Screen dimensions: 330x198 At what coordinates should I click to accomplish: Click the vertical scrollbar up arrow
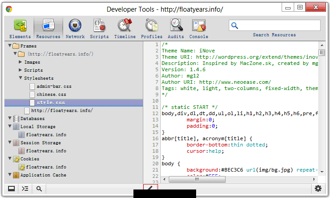tap(322, 45)
